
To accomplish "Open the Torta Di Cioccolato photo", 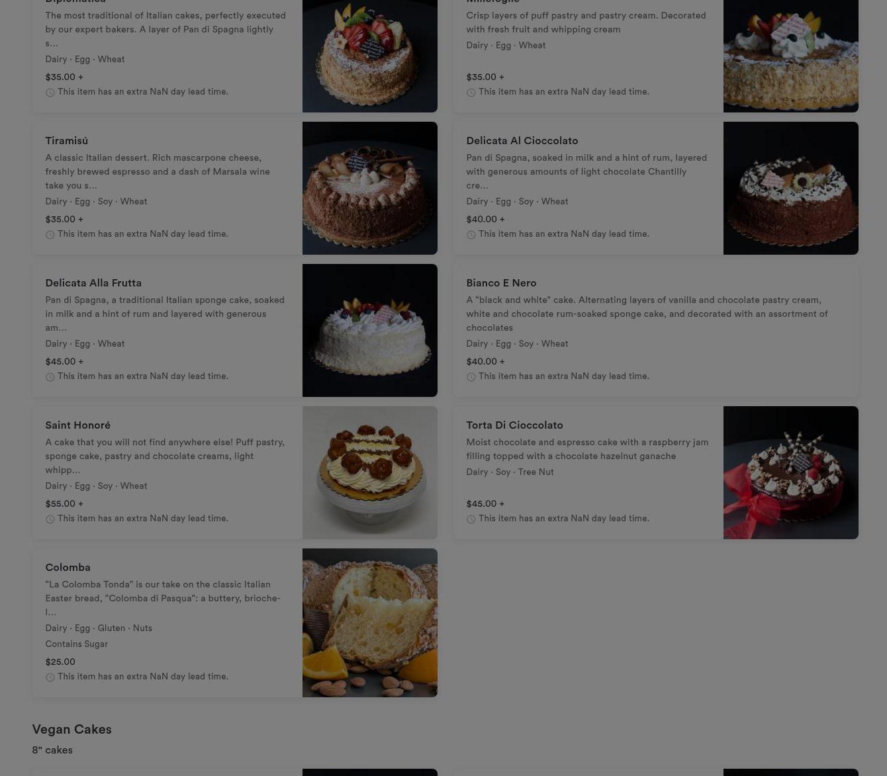I will [790, 472].
